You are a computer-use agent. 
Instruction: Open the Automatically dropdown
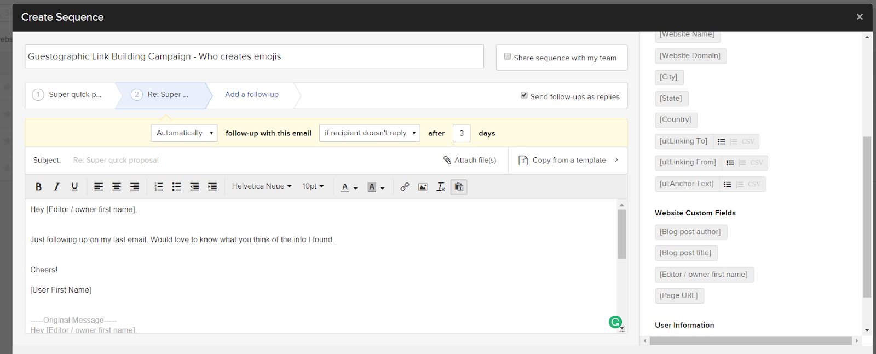184,133
